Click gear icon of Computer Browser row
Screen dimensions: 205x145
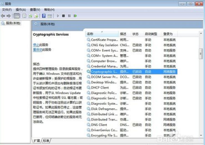click(x=89, y=61)
